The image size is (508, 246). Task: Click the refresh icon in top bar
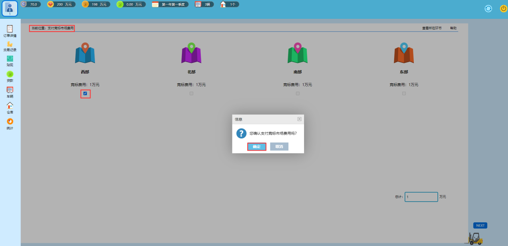tap(488, 8)
